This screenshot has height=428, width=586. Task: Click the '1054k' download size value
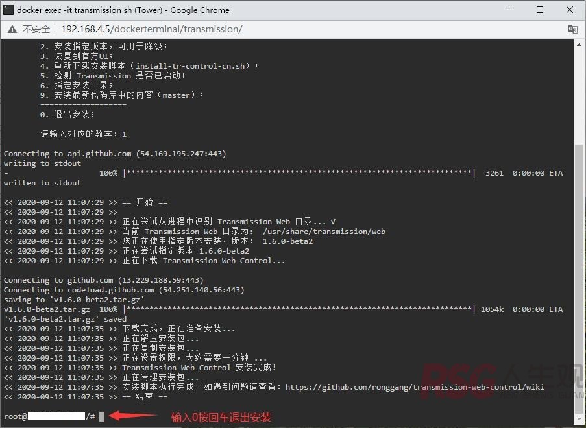coord(492,309)
